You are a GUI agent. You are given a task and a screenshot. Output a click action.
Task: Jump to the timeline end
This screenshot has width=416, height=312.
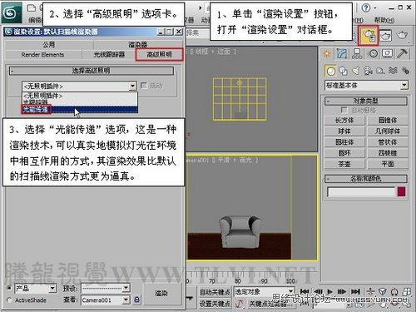coord(355,291)
